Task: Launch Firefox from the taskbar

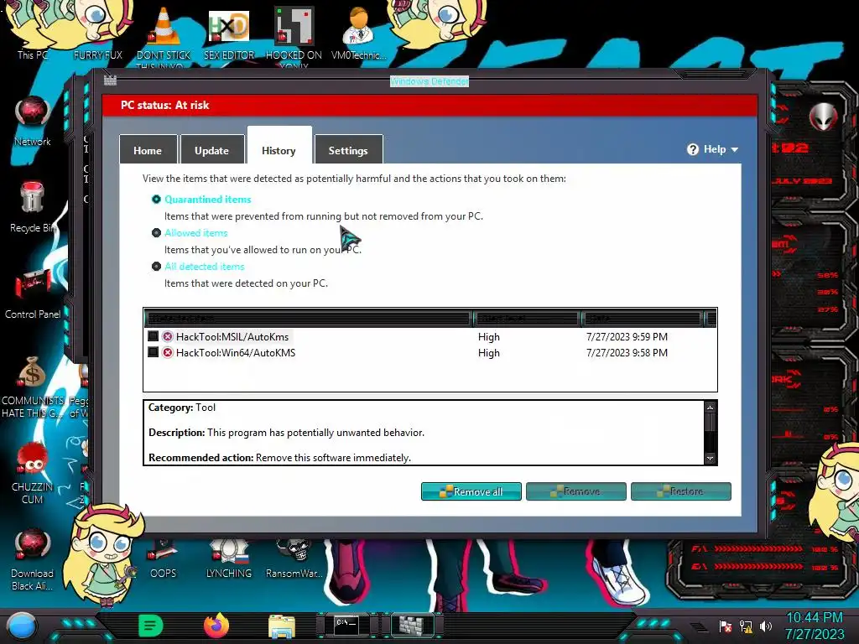Action: click(216, 626)
